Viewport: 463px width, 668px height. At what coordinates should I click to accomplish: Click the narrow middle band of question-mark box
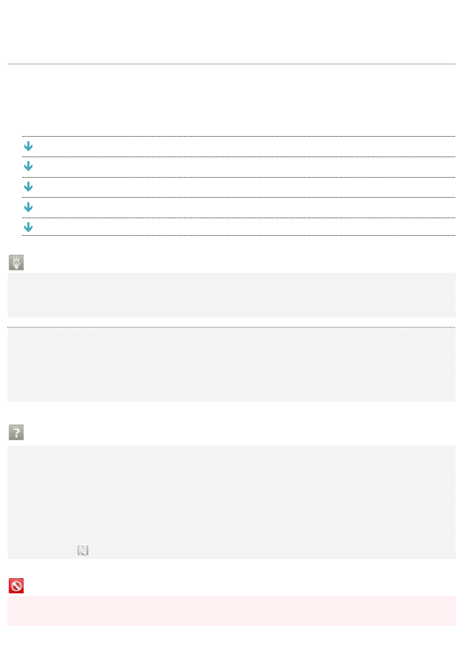pos(231,489)
